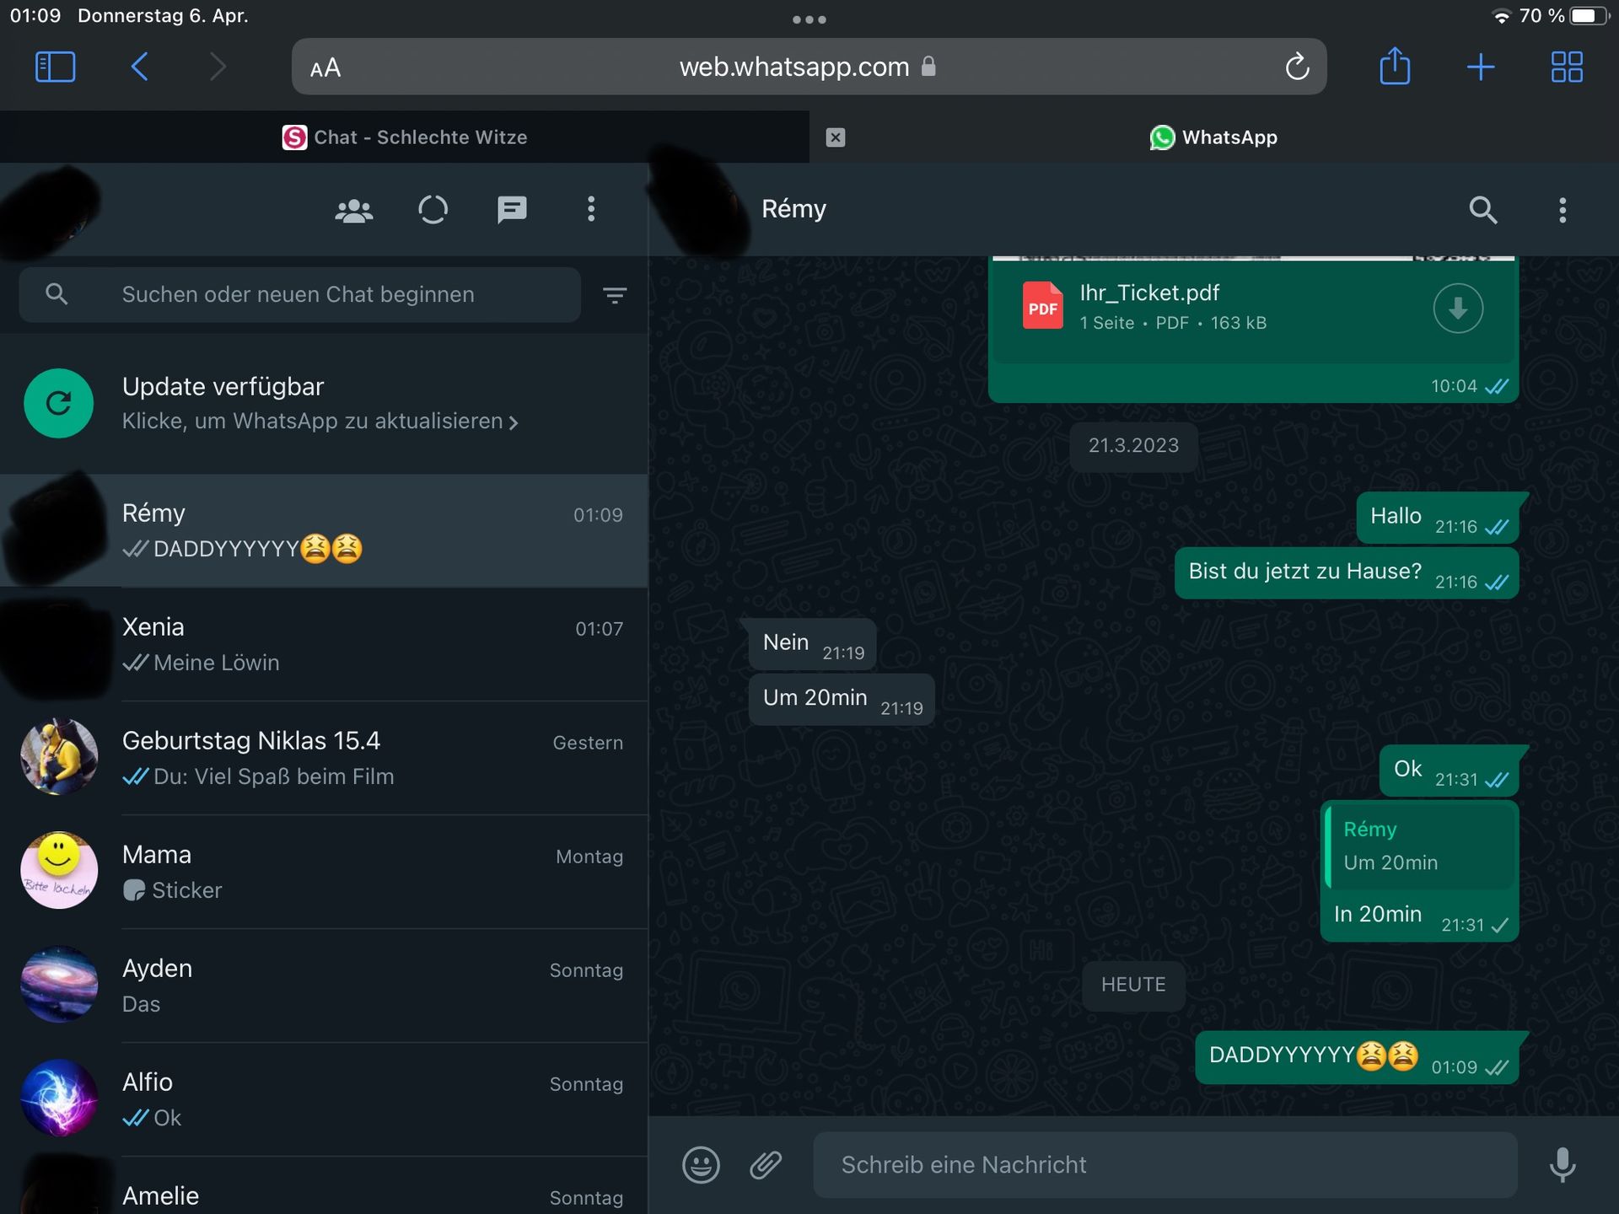Open the Communities icon in WhatsApp header
1619x1214 pixels.
[x=354, y=210]
